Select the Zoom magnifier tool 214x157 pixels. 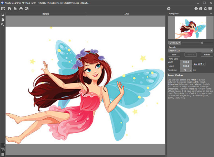click(x=3, y=24)
